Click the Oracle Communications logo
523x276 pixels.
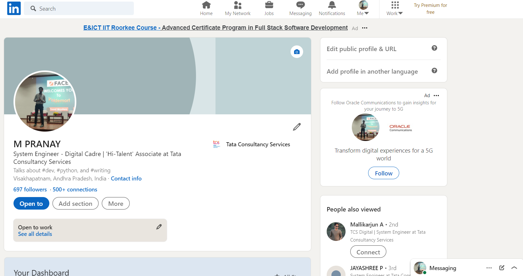click(x=400, y=128)
